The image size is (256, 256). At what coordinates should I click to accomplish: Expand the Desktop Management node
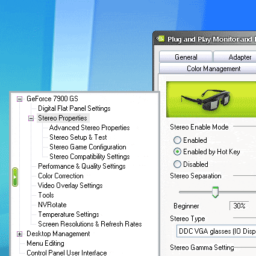tap(19, 234)
